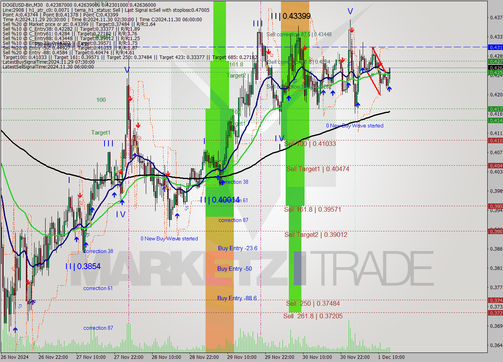503x362 pixels.
Task: Click the 'Buy Entry -88.6' label
Action: click(237, 298)
